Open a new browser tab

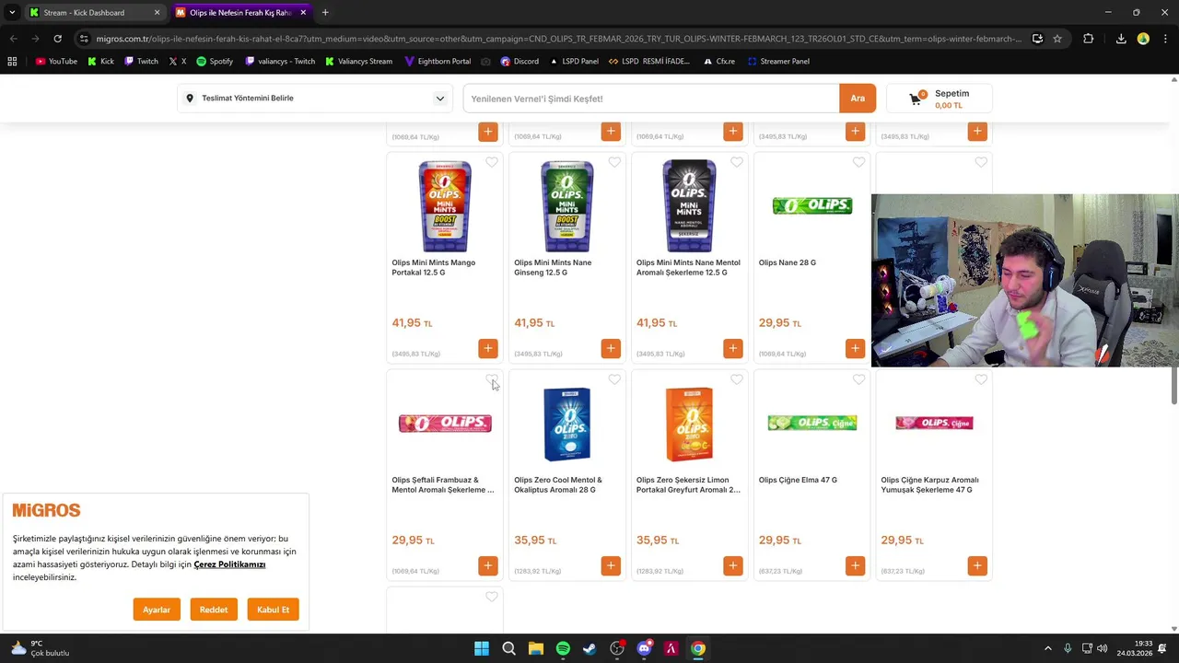(x=325, y=13)
